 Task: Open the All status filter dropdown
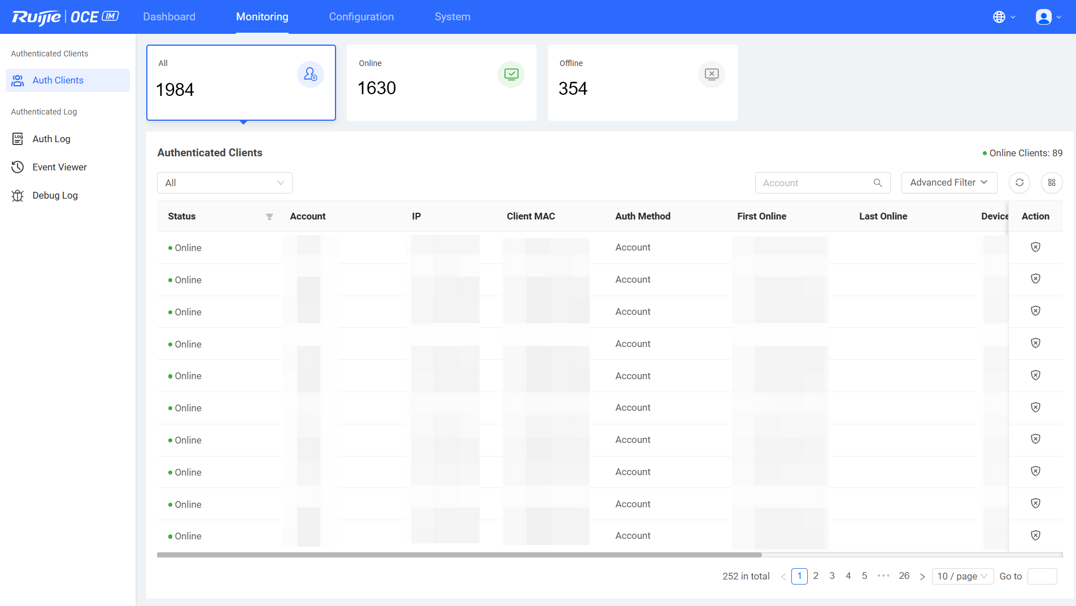click(x=225, y=183)
